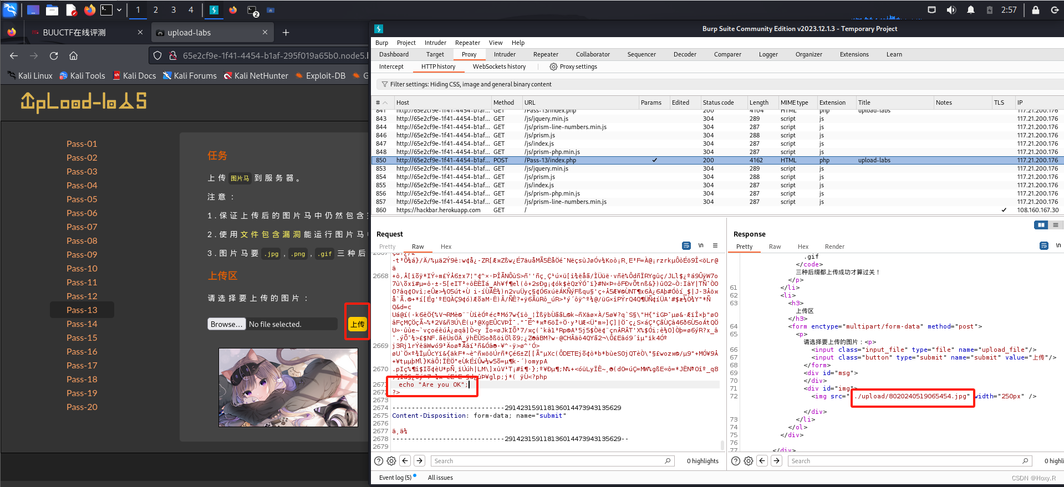
Task: Open the terminal emulator launcher
Action: point(106,10)
